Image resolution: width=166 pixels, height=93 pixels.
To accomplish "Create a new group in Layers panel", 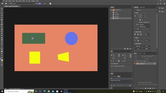I will [x=150, y=88].
